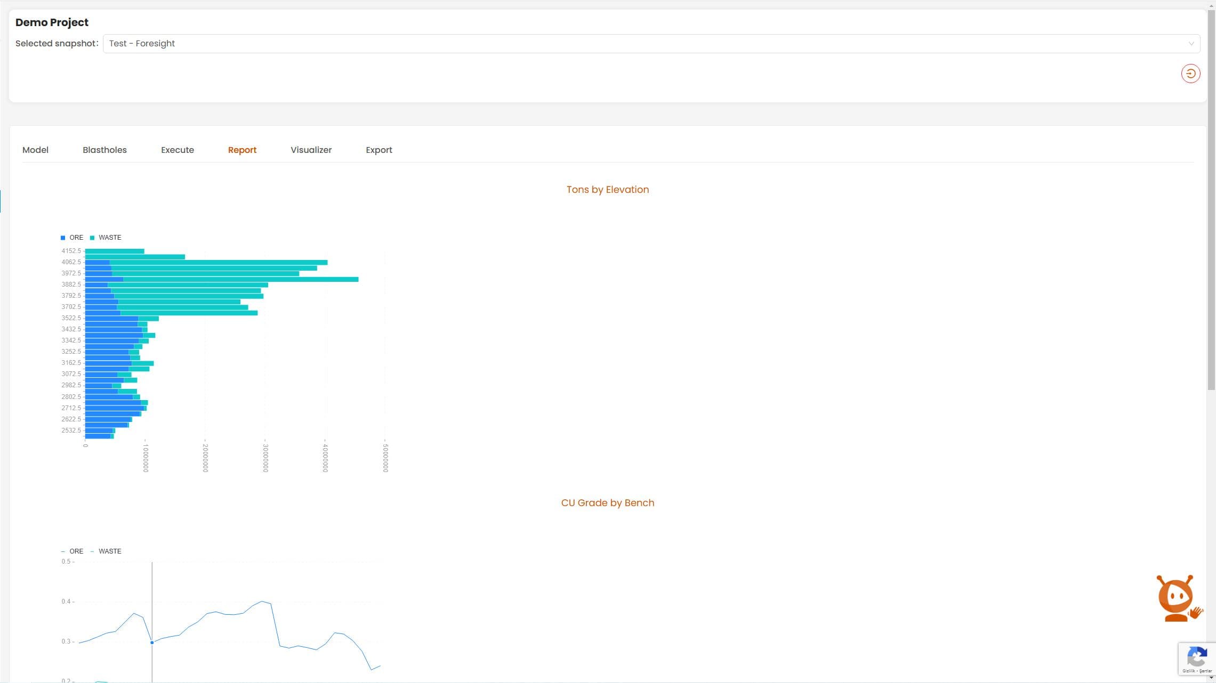Image resolution: width=1216 pixels, height=683 pixels.
Task: Click the 3162.5 elevation axis label
Action: point(71,363)
